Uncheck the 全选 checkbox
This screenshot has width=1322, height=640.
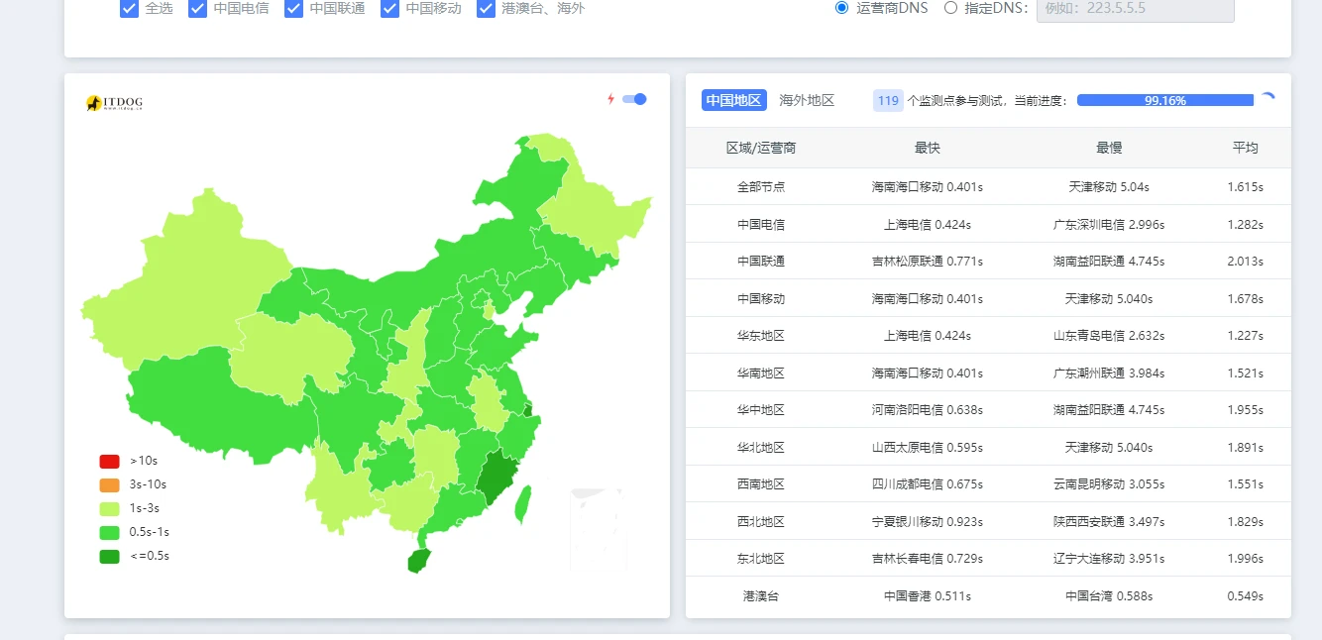(129, 9)
